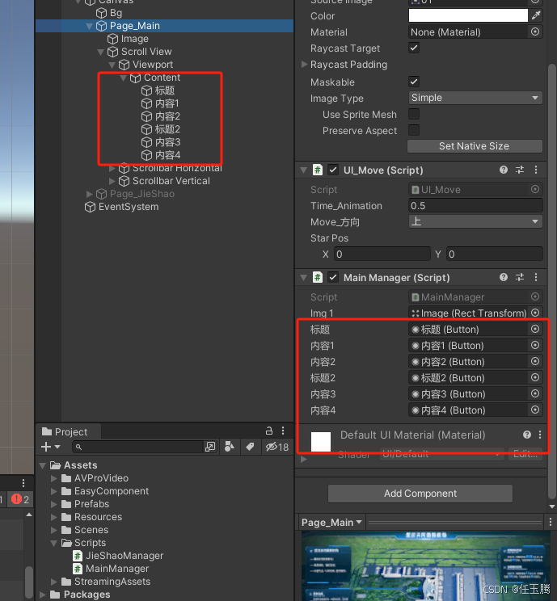Expand the Page_JieShao hierarchy node

tap(90, 194)
